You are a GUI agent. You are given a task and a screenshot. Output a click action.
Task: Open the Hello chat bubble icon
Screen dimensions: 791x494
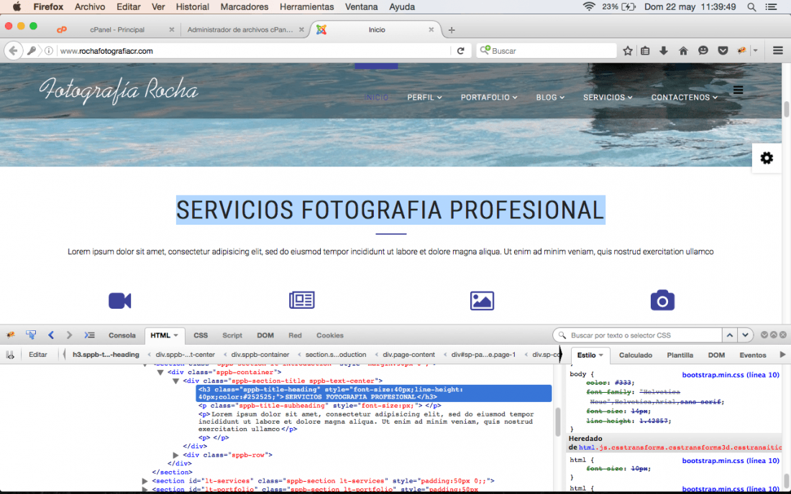click(x=703, y=51)
